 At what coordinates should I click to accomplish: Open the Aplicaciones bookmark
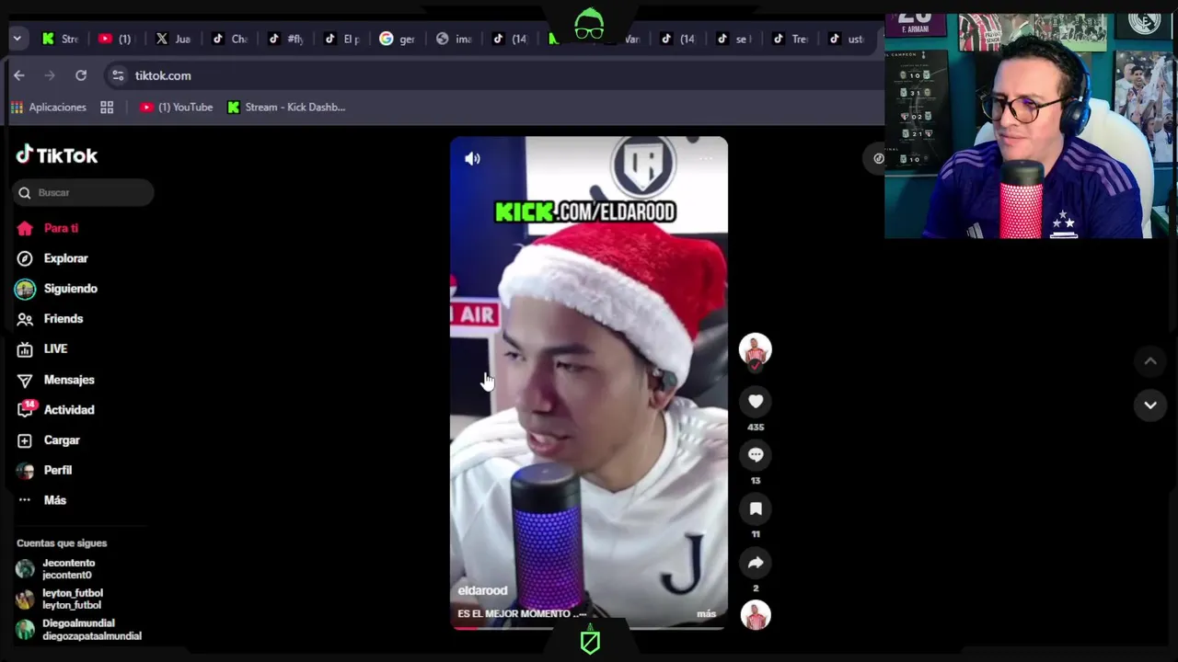click(x=48, y=108)
